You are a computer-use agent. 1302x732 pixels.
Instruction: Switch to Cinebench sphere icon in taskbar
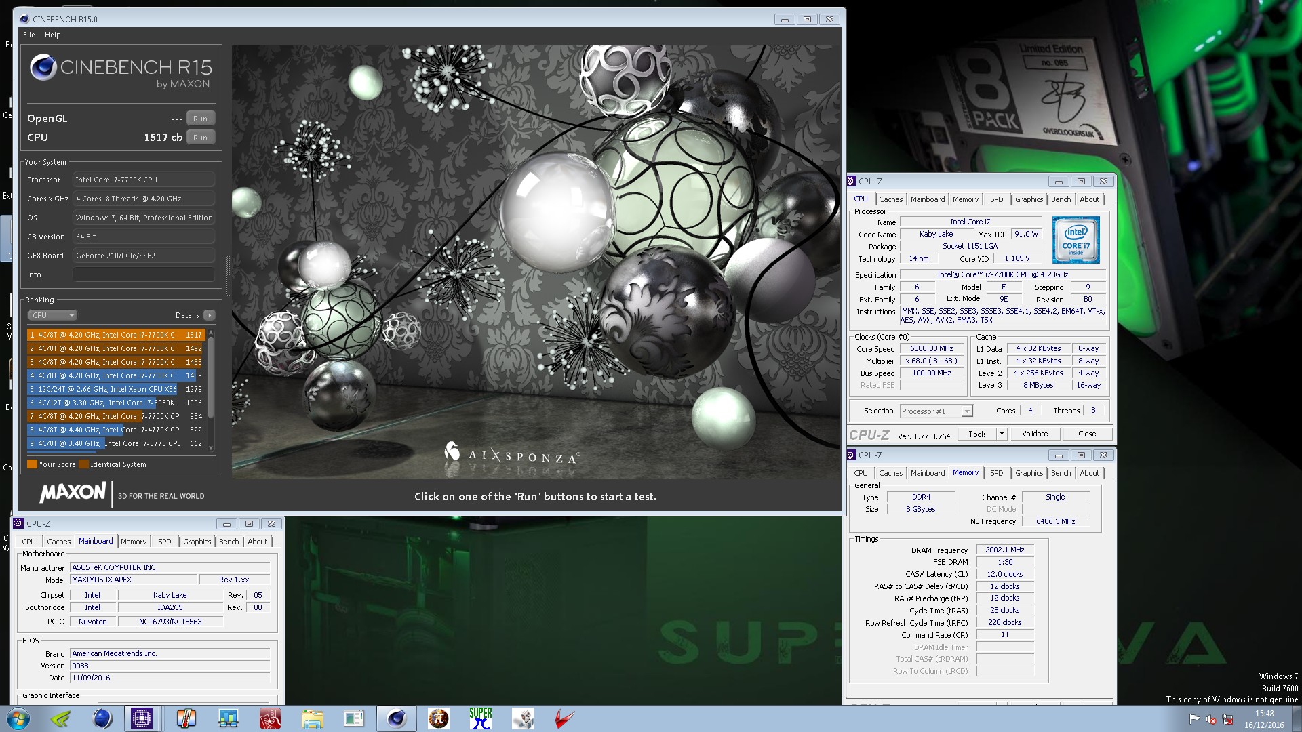click(396, 718)
